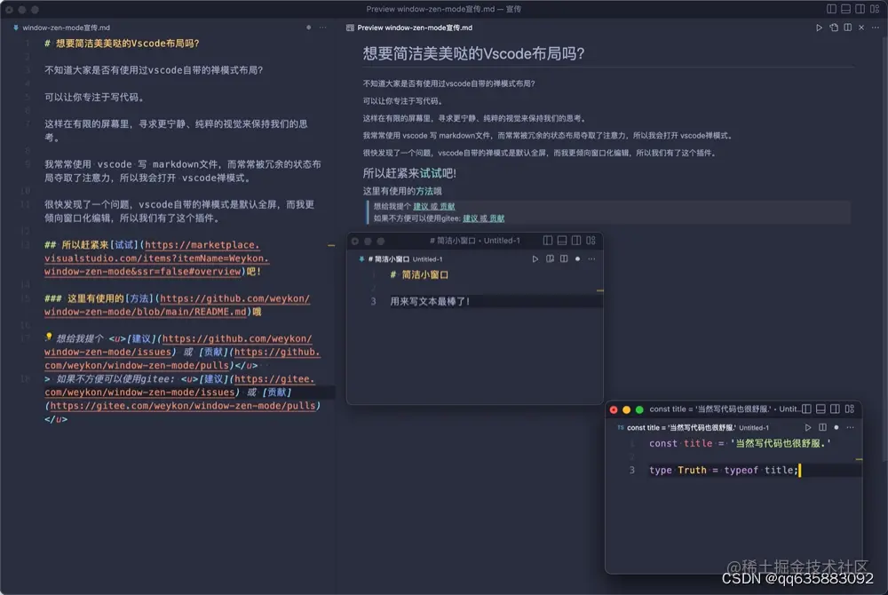The width and height of the screenshot is (888, 595).
Task: Click source heading # 想要简洁美美哒的Vscode布局吗?
Action: 122,43
